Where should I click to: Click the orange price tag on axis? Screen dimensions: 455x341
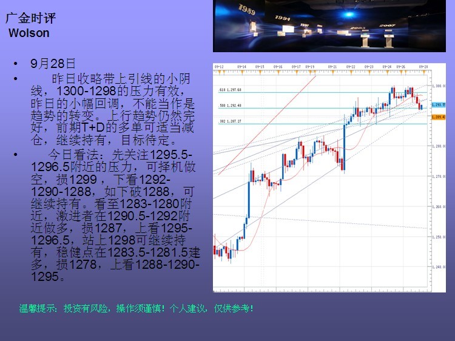(437, 116)
